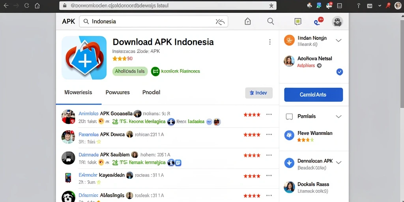
Task: Click the four-star rating on Dalmnade row
Action: pyautogui.click(x=252, y=155)
